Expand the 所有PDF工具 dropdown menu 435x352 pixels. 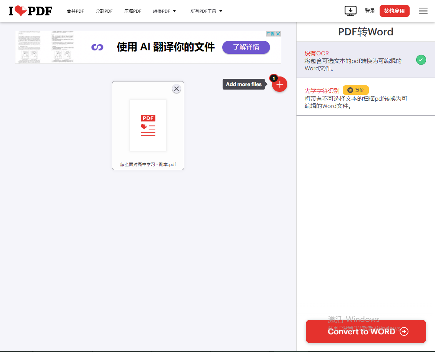206,11
